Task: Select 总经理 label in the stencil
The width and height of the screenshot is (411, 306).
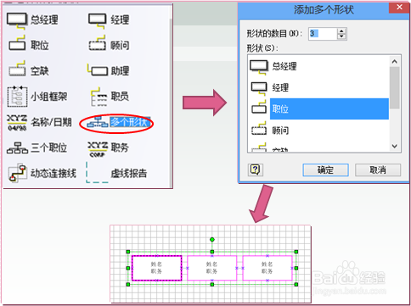Action: tap(44, 19)
